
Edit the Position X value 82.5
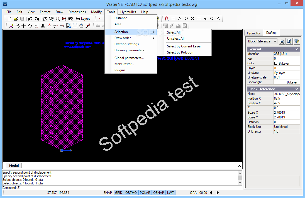(x=287, y=98)
